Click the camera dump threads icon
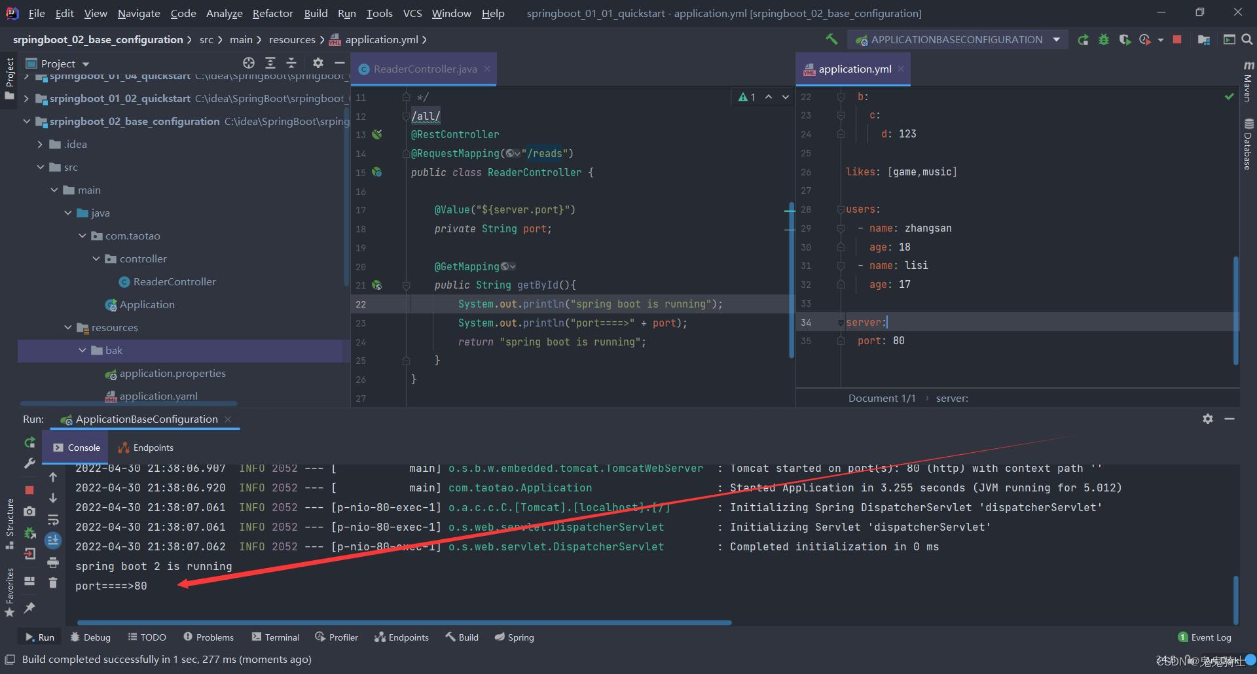The image size is (1257, 674). tap(29, 511)
